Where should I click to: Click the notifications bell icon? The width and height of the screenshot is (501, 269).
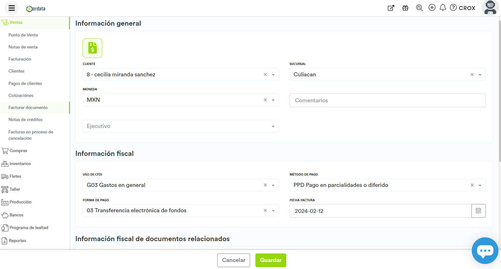[443, 8]
